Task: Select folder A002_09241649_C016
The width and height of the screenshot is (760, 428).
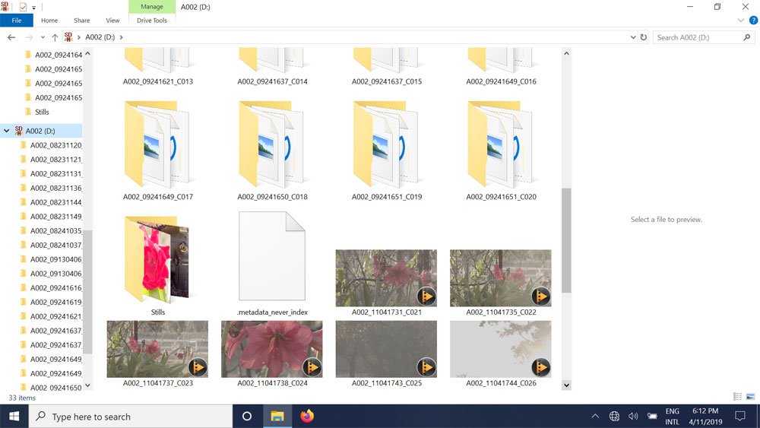Action: pyautogui.click(x=501, y=68)
